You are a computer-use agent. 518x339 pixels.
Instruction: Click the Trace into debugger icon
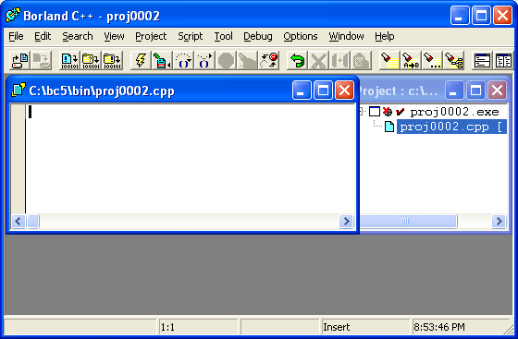click(x=204, y=60)
